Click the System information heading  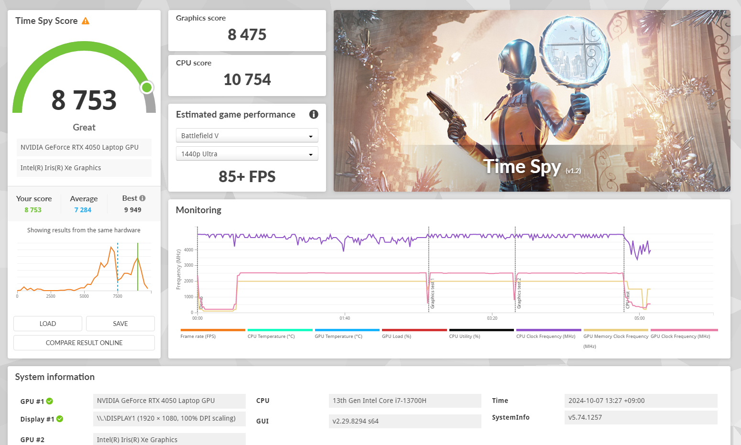[55, 377]
